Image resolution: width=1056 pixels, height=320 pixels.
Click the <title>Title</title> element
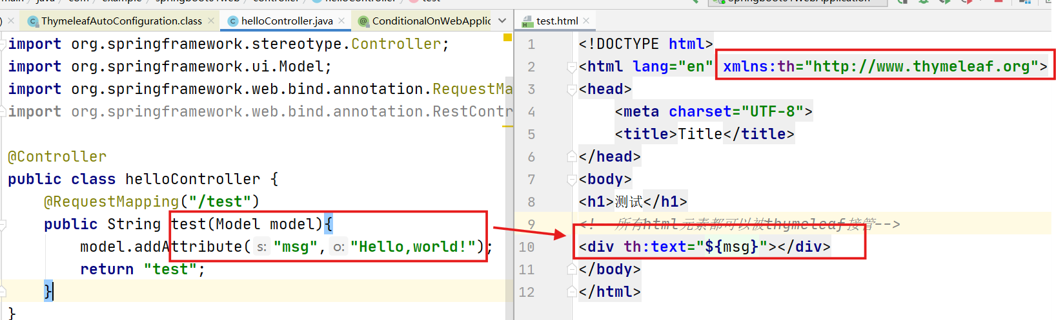[x=704, y=134]
